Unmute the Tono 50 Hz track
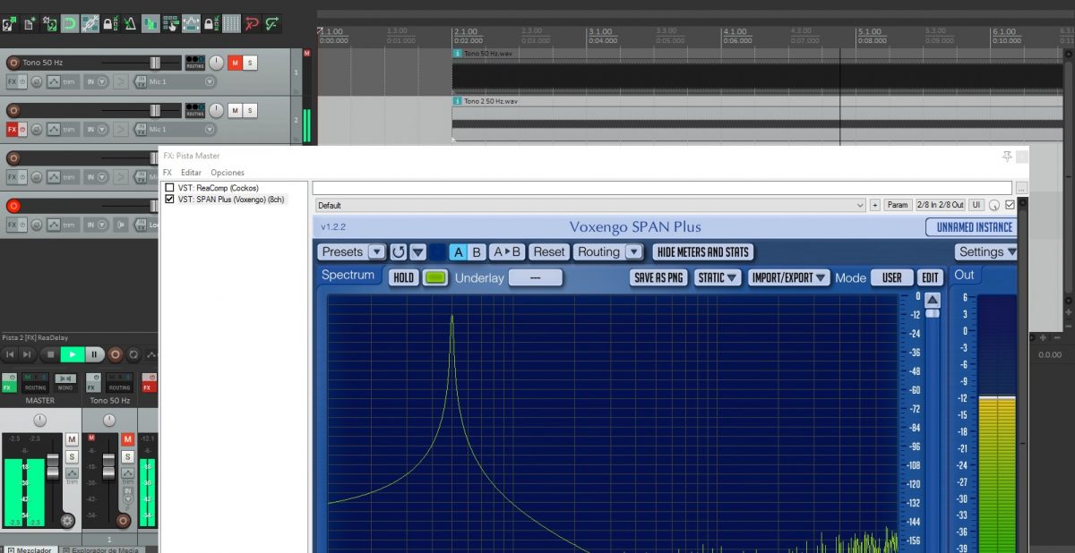The height and width of the screenshot is (553, 1075). 235,62
